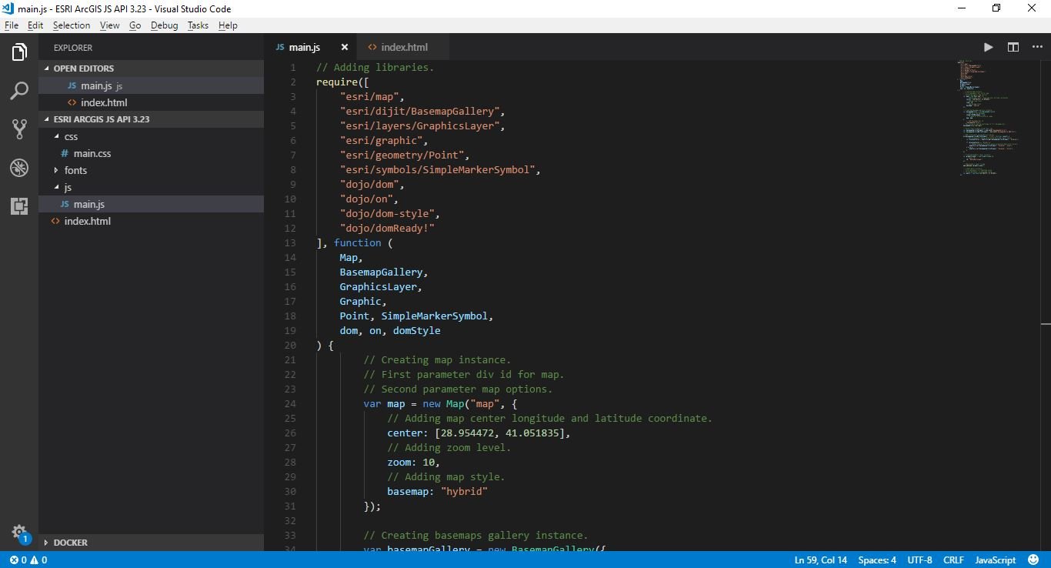This screenshot has height=568, width=1051.
Task: Collapse the Open Editors section
Action: pos(151,68)
